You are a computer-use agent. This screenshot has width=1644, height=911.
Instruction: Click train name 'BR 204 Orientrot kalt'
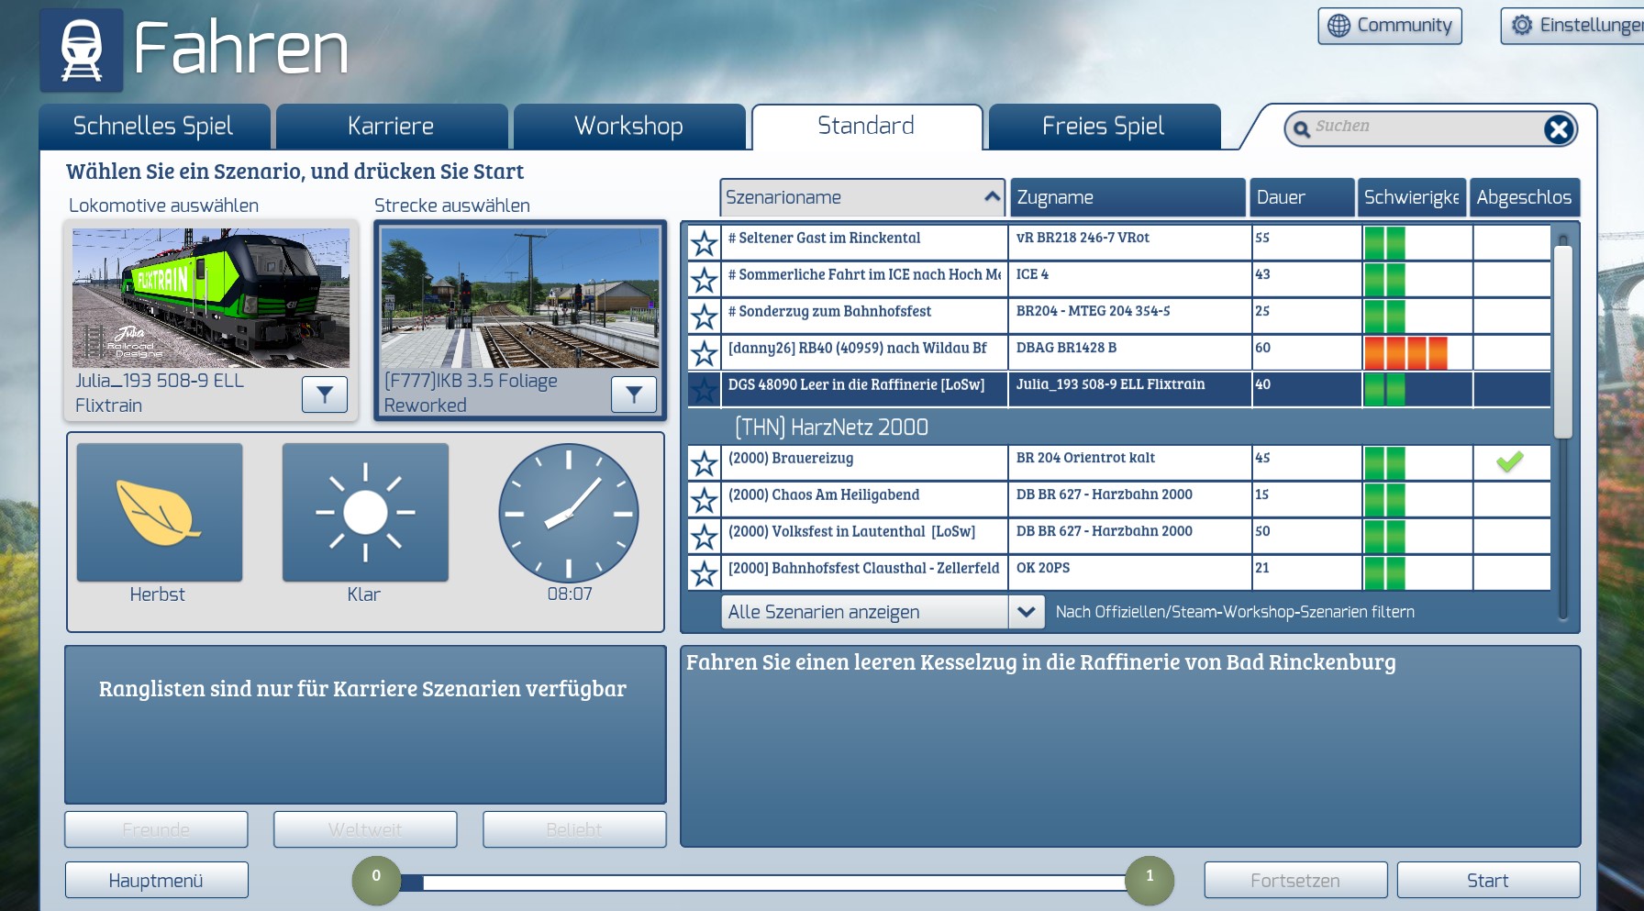pos(1085,459)
